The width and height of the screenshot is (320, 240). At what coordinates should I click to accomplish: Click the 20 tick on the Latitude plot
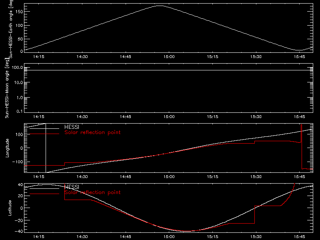pos(20,196)
